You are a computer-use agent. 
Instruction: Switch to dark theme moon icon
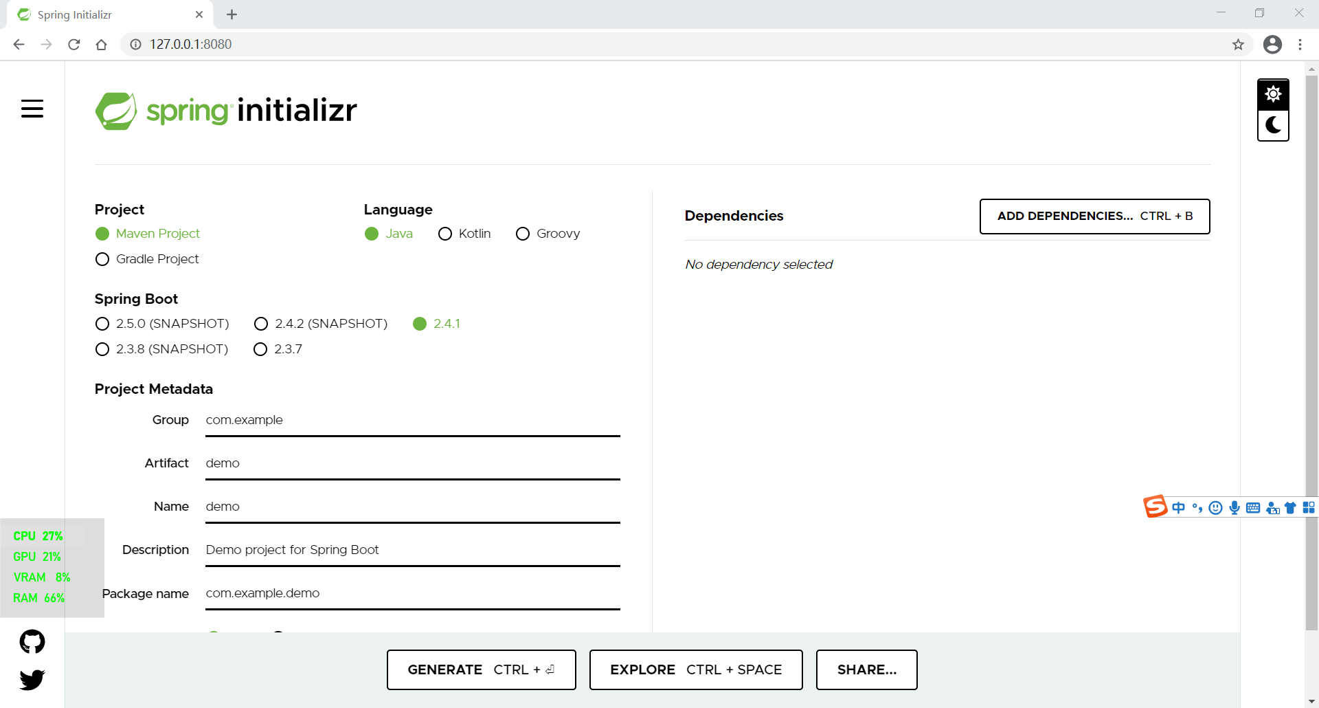point(1273,125)
